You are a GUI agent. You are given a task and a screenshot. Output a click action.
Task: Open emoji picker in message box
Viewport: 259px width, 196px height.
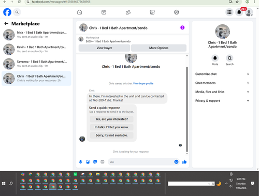(176, 162)
